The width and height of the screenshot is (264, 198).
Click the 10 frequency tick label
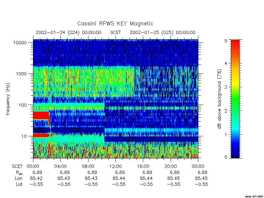(x=24, y=136)
